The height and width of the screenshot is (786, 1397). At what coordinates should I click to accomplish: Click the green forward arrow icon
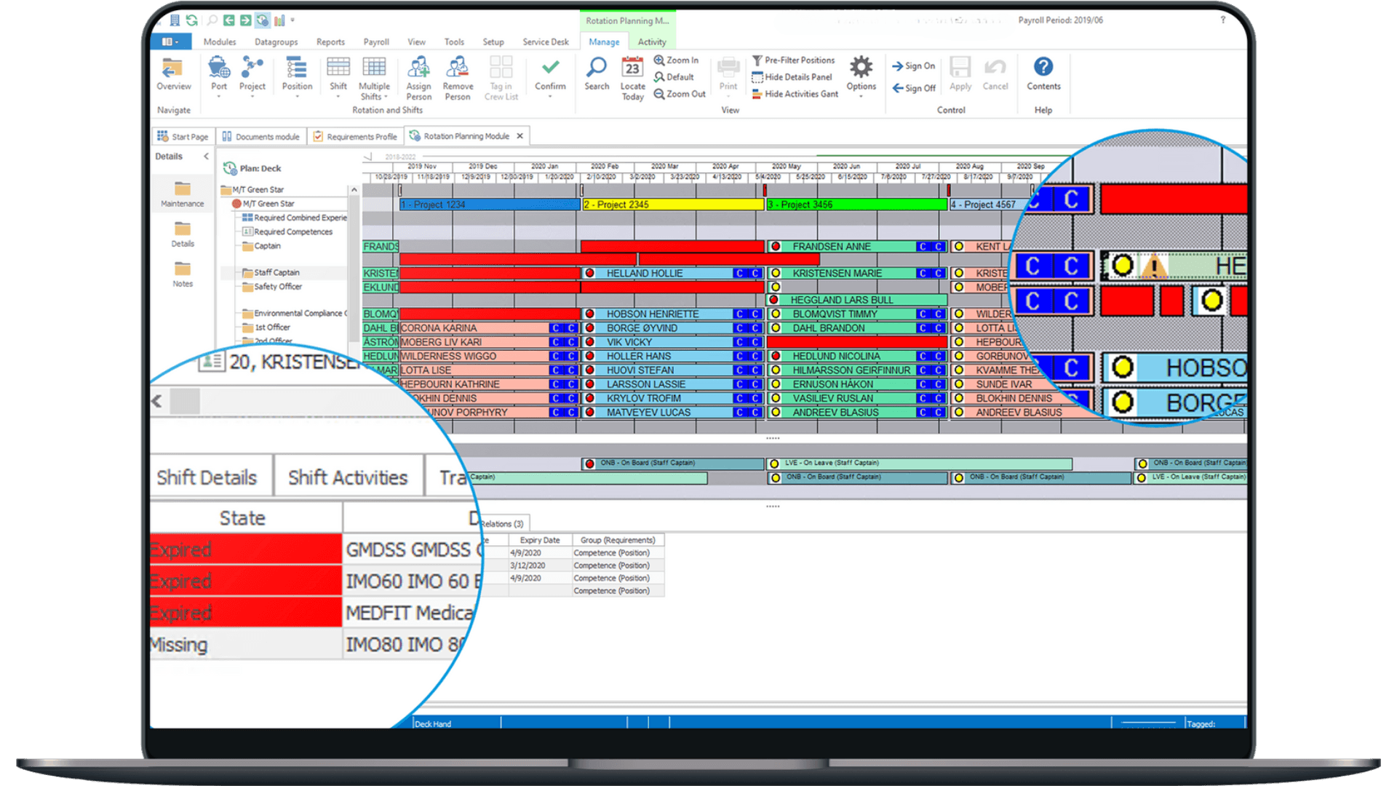click(x=245, y=20)
